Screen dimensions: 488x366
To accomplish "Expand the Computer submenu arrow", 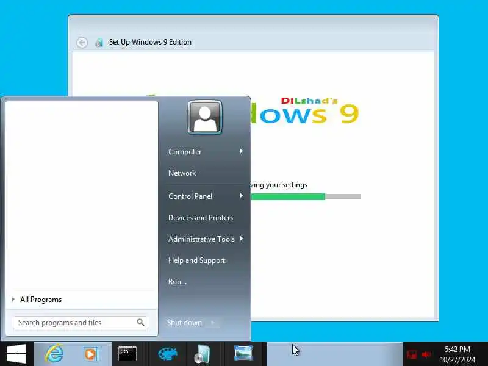I will coord(242,151).
